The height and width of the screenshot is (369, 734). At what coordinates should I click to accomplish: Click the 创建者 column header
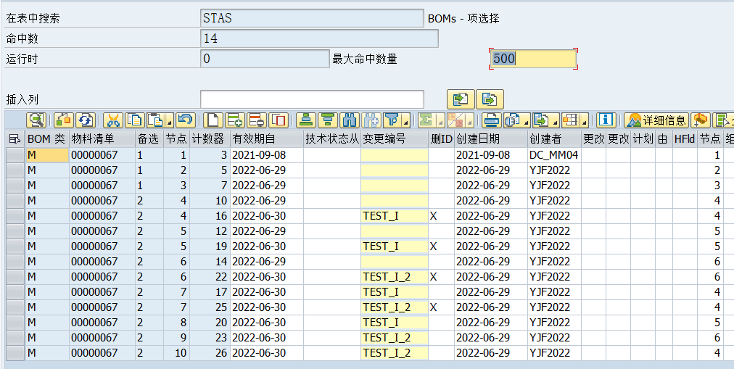click(554, 139)
